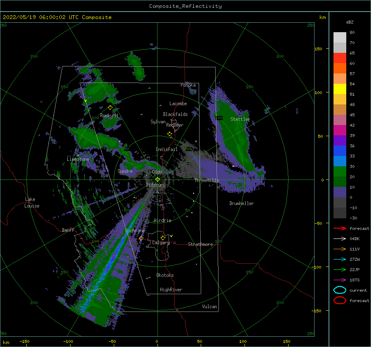Click the light blue 33-30 dBZ swatch
The image size is (371, 347).
pos(340,161)
